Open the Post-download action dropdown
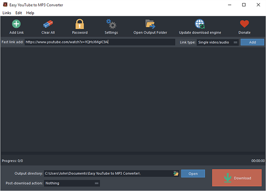Screen dimensions: 266x191 (72, 183)
